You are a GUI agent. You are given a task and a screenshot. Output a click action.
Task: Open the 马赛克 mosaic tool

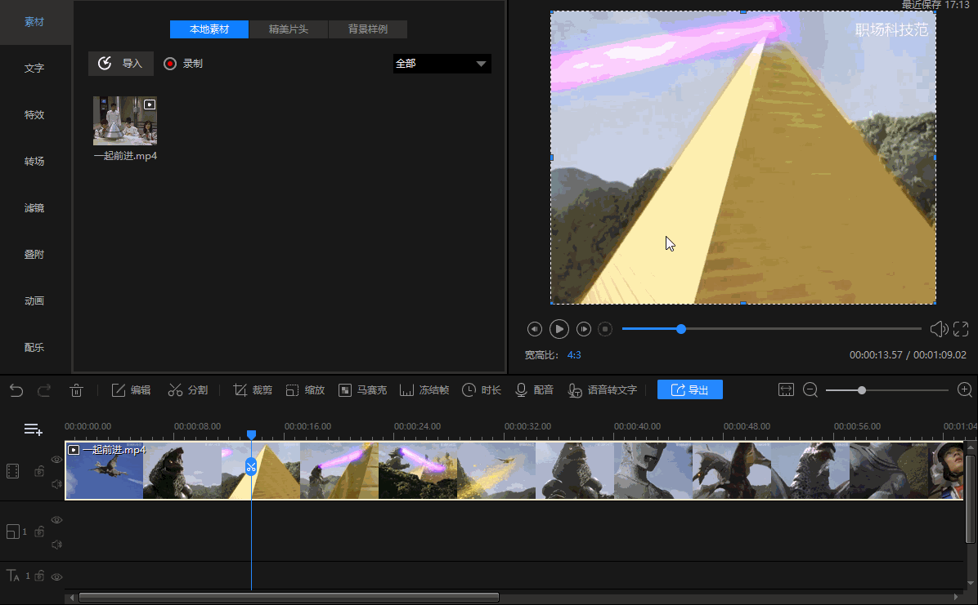click(x=362, y=390)
